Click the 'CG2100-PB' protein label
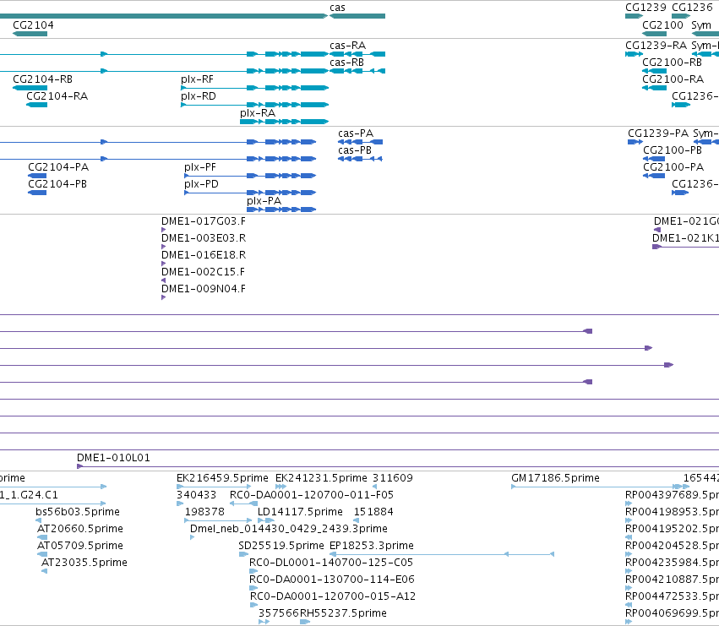Viewport: 719px width, 626px height. coord(673,150)
